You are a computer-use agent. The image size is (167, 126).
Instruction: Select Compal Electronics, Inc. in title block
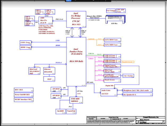(151, 117)
